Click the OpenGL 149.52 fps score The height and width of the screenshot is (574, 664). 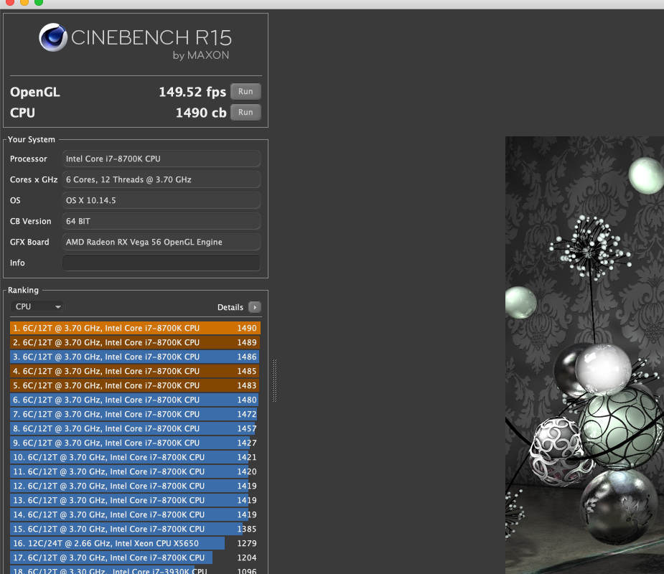click(192, 92)
